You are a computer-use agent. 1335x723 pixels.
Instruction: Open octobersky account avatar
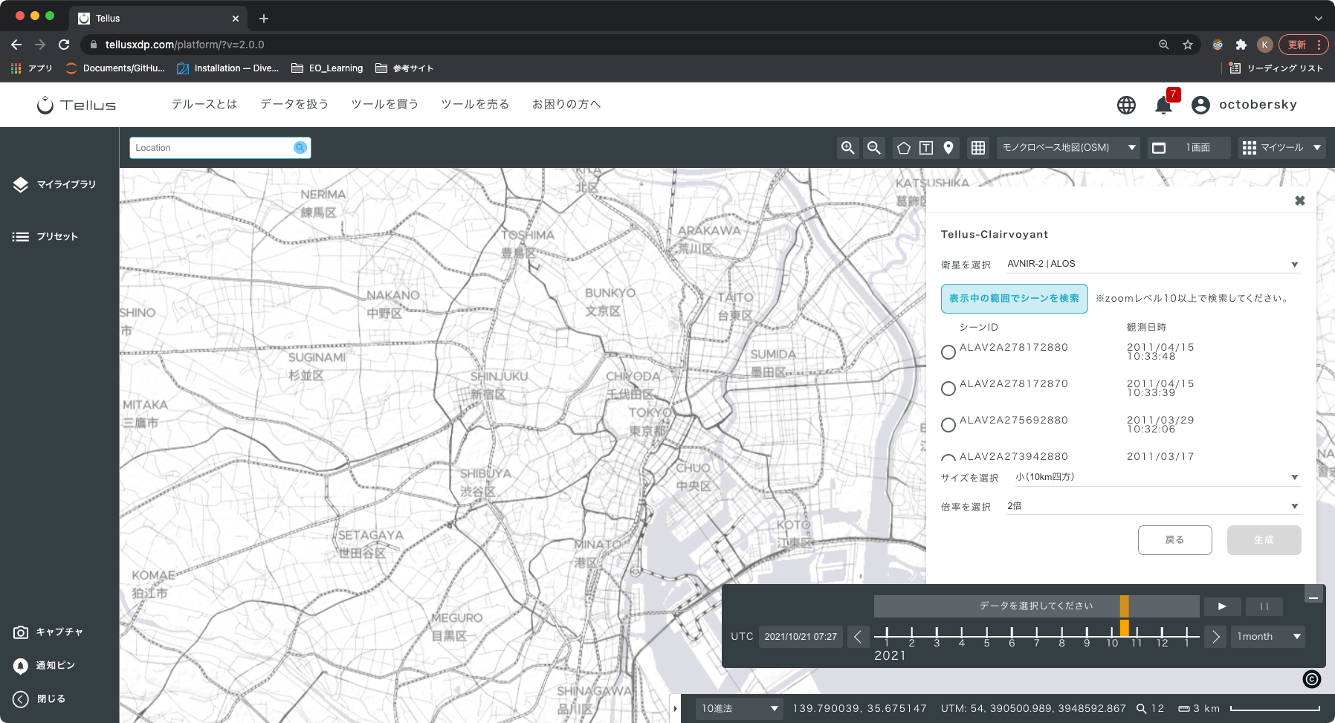tap(1200, 105)
